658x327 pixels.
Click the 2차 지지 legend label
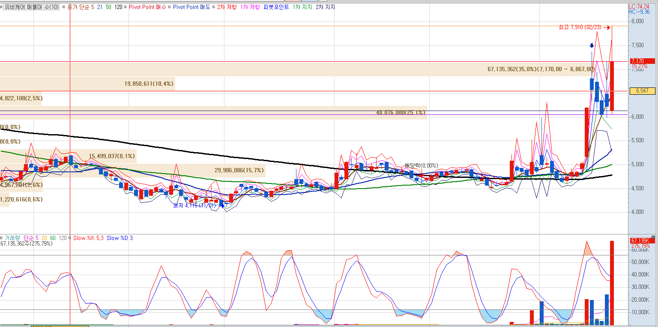(326, 7)
